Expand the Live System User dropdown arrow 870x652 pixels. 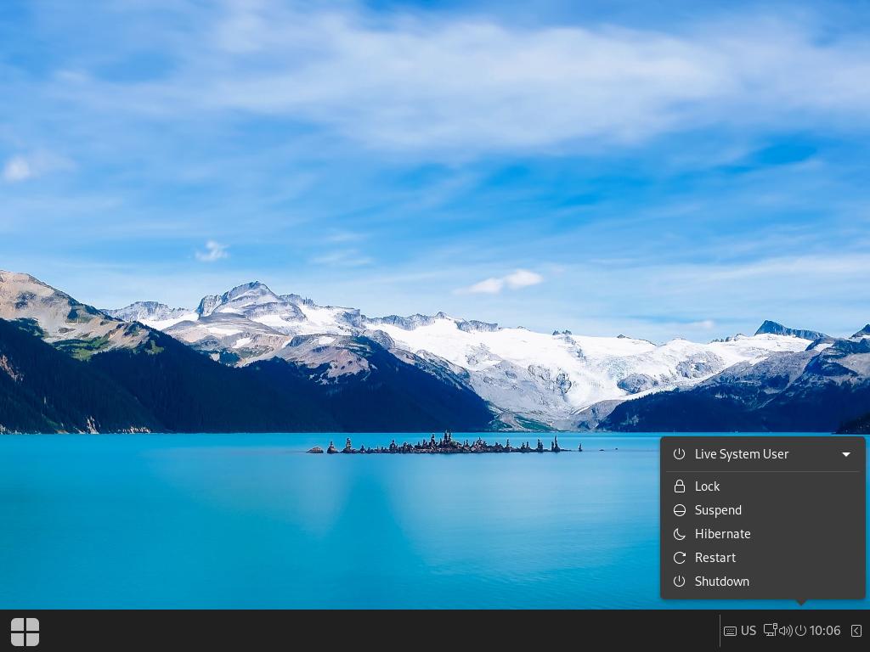point(846,455)
